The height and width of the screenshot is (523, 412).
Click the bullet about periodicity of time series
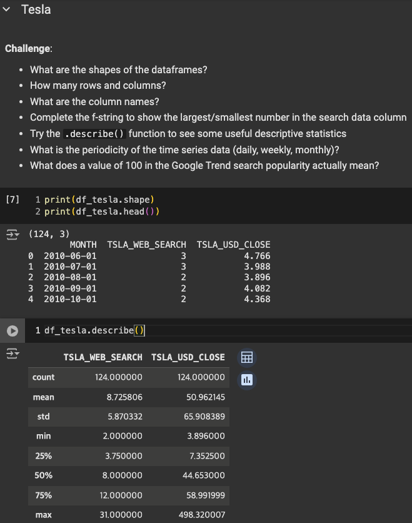click(184, 150)
